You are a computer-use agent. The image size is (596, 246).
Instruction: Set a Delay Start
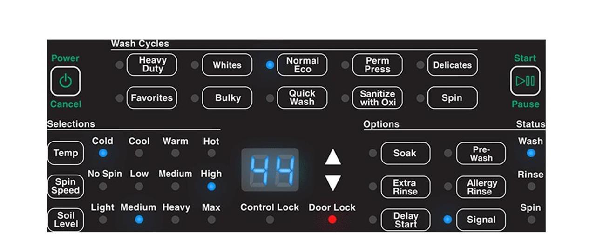coord(406,220)
